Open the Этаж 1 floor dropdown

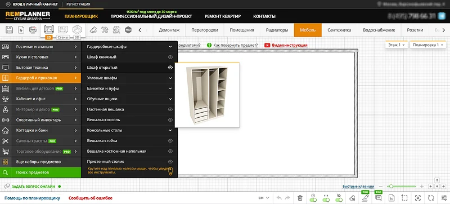397,45
